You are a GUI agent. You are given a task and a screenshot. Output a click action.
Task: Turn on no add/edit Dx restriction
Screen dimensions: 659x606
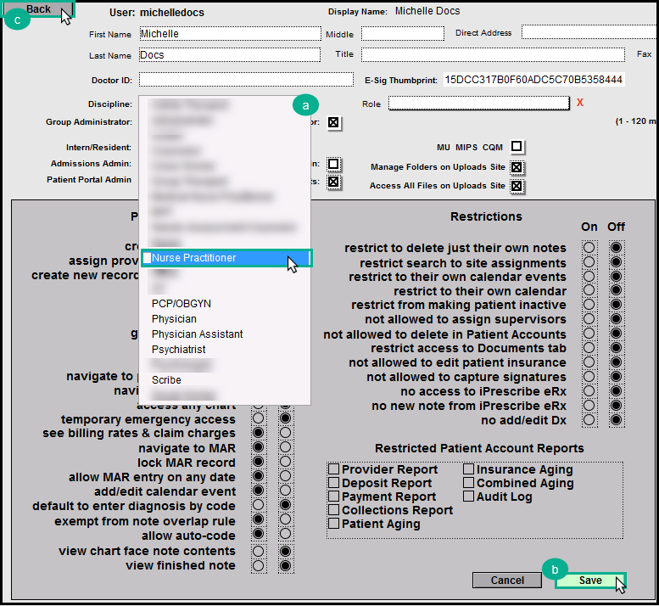589,421
